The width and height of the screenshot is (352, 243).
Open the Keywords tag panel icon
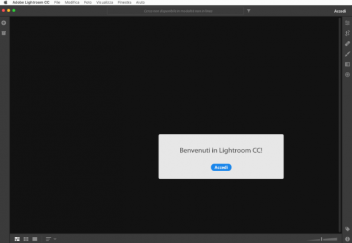(347, 229)
